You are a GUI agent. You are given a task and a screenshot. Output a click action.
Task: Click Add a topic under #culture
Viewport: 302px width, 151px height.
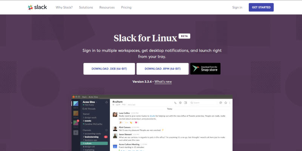131,105
